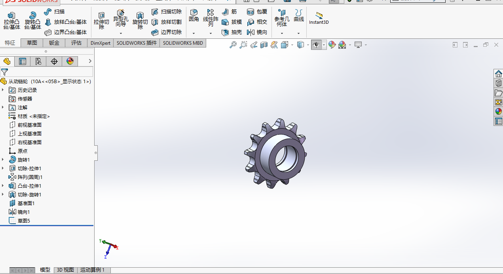The height and width of the screenshot is (274, 503).
Task: Switch to SOLIDWORKS 插件 tab
Action: tap(137, 43)
